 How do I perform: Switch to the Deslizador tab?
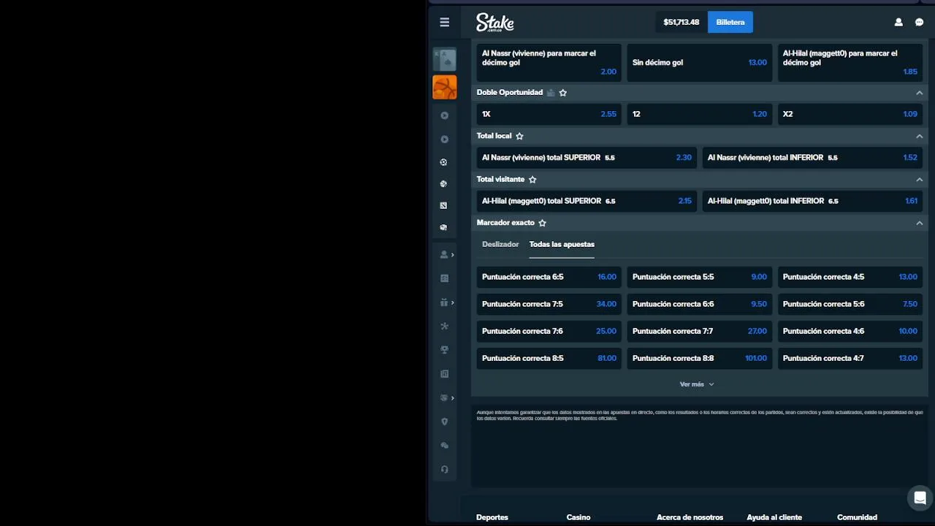(500, 244)
